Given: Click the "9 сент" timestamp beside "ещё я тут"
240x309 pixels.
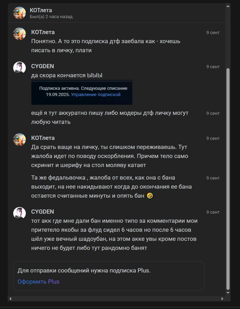Looking at the screenshot, I should pos(213,113).
